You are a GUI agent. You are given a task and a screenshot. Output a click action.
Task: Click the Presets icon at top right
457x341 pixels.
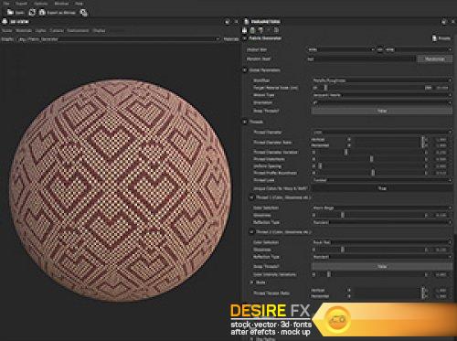click(434, 38)
